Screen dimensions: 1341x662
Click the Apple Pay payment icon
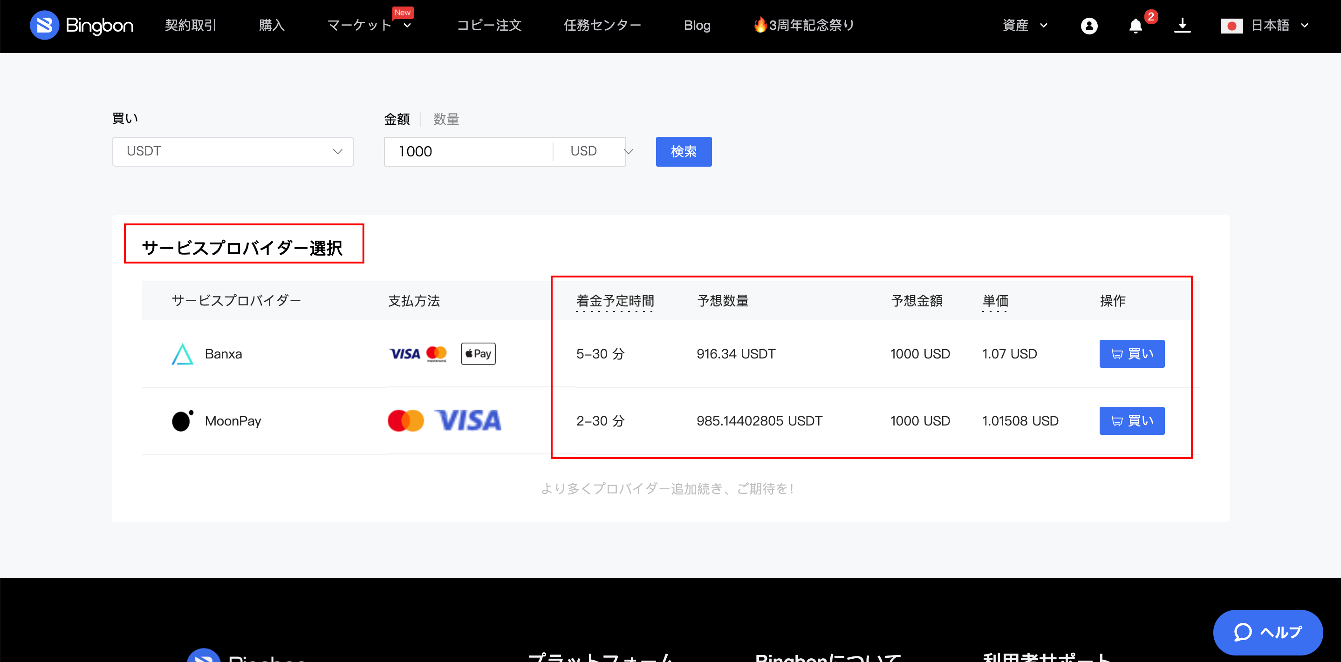coord(478,354)
